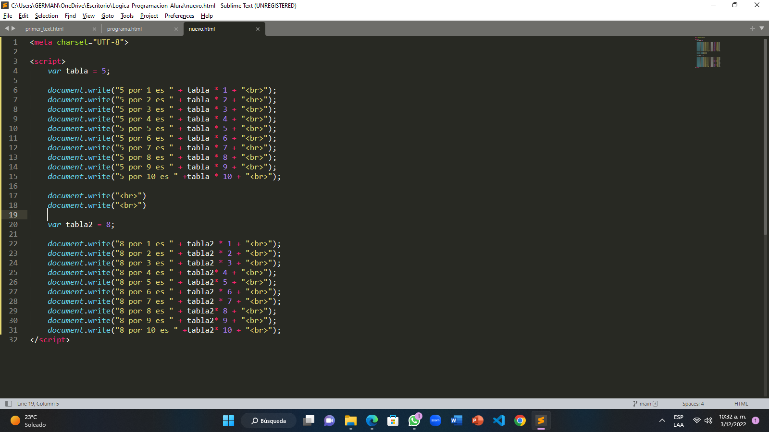Go to previous tab with left arrow
Screen dimensions: 769x432
[x=7, y=28]
